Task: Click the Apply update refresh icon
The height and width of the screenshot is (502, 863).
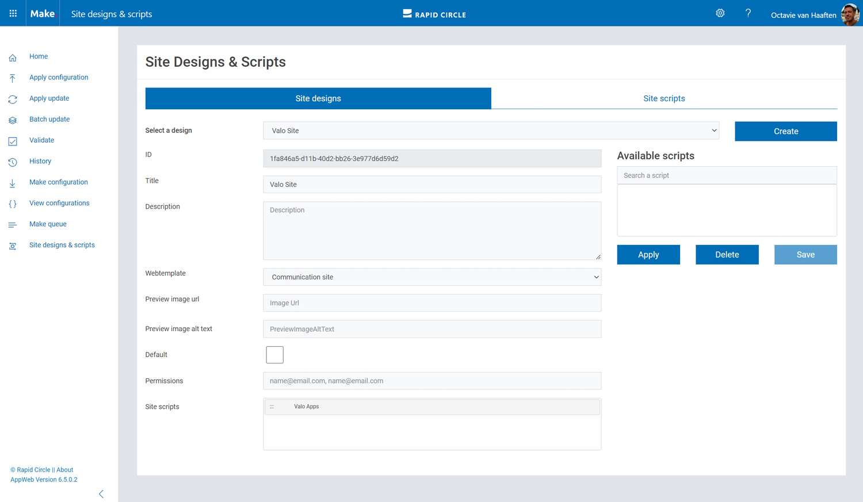Action: [13, 99]
